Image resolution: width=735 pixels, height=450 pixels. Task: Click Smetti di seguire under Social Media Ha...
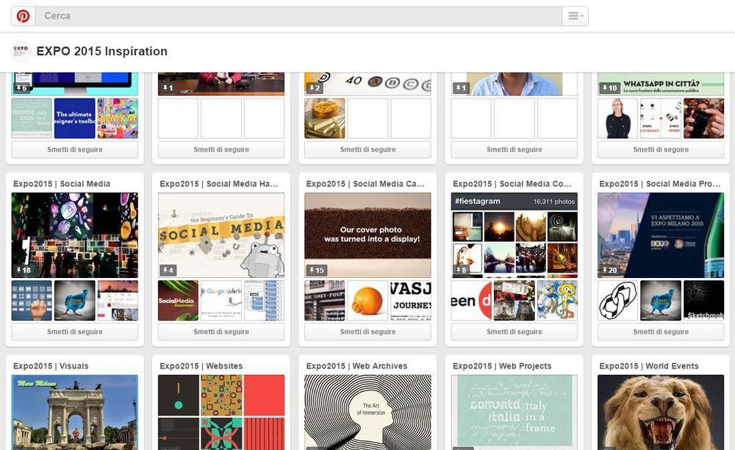coord(221,332)
